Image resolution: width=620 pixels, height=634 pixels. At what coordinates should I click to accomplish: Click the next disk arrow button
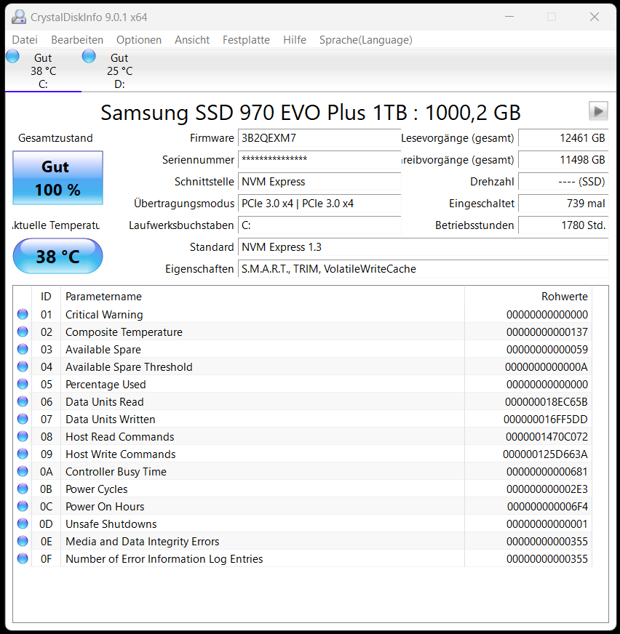click(598, 111)
